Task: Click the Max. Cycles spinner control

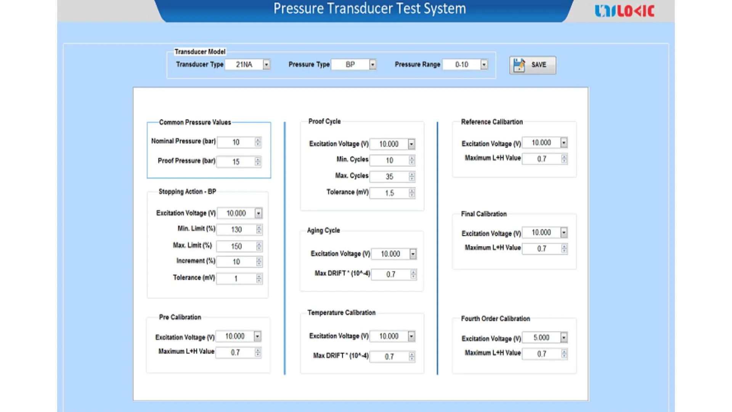Action: click(412, 177)
